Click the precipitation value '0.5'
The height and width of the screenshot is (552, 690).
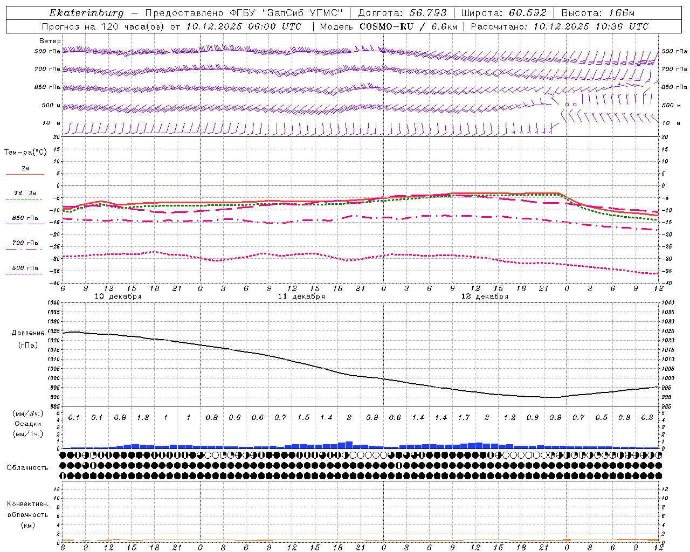coord(602,418)
